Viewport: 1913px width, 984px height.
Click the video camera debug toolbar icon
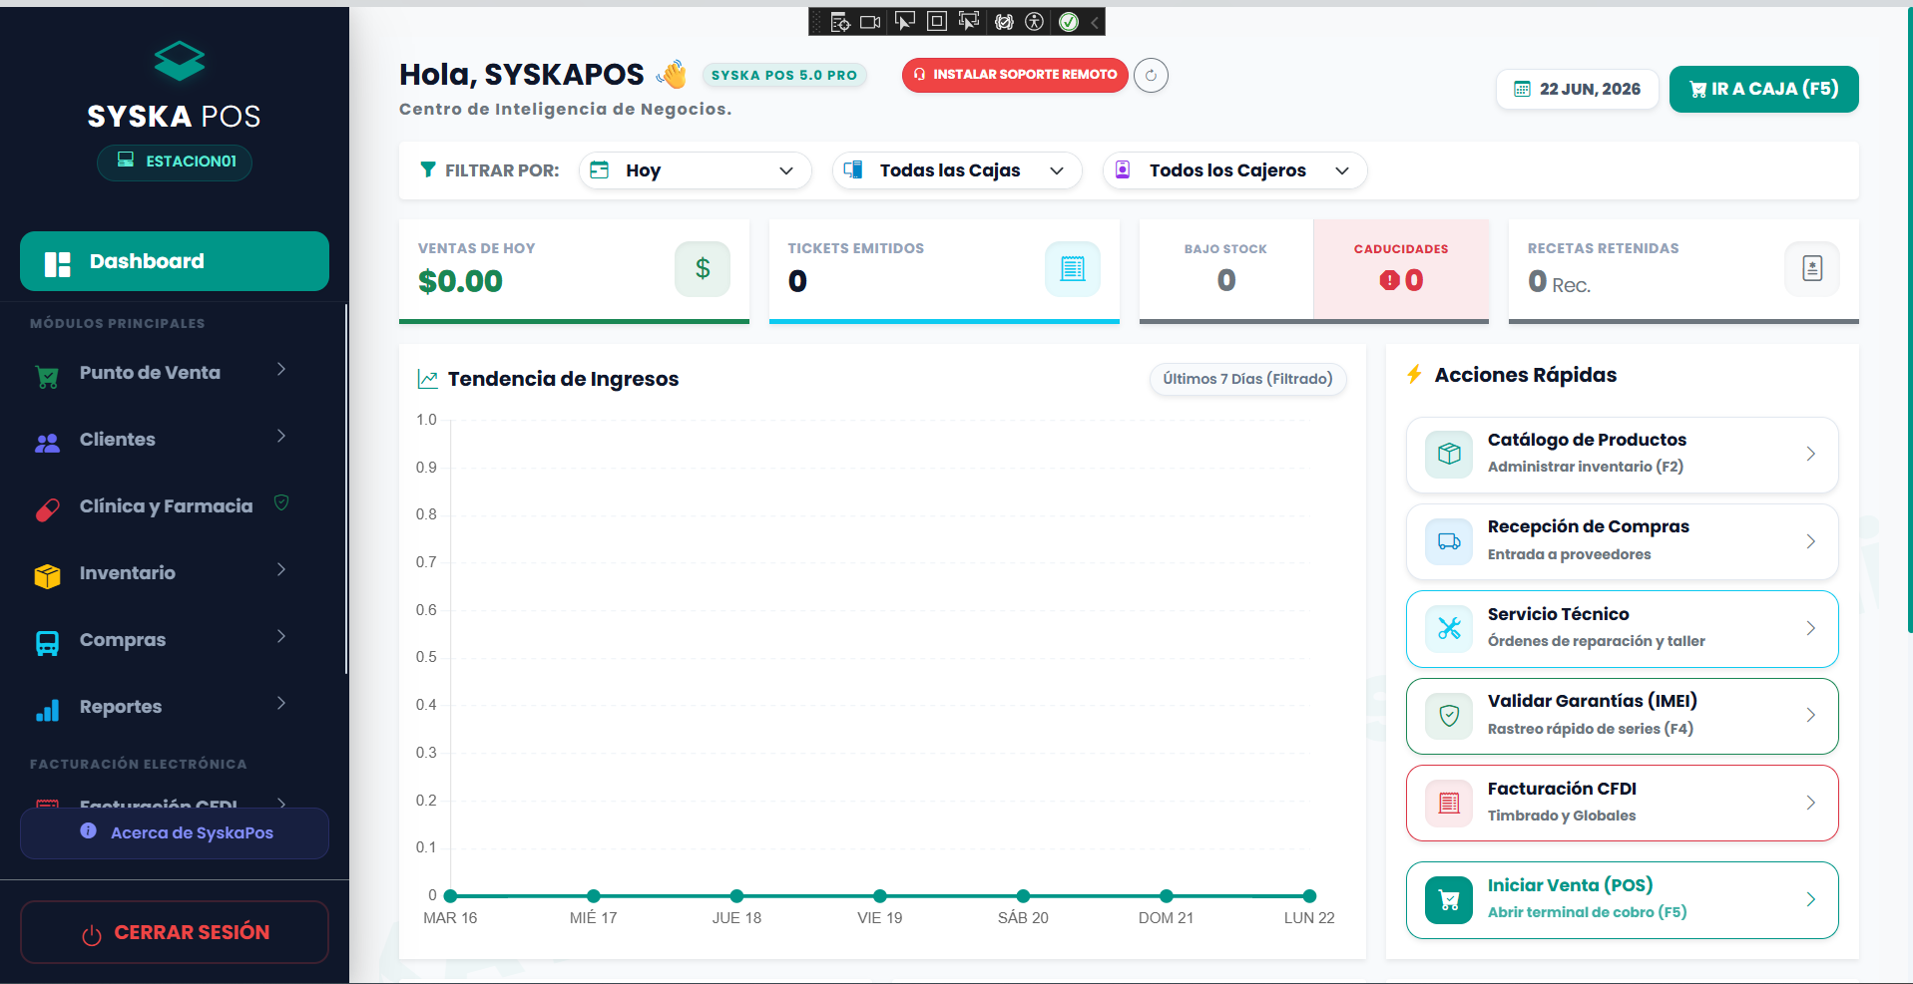(870, 21)
